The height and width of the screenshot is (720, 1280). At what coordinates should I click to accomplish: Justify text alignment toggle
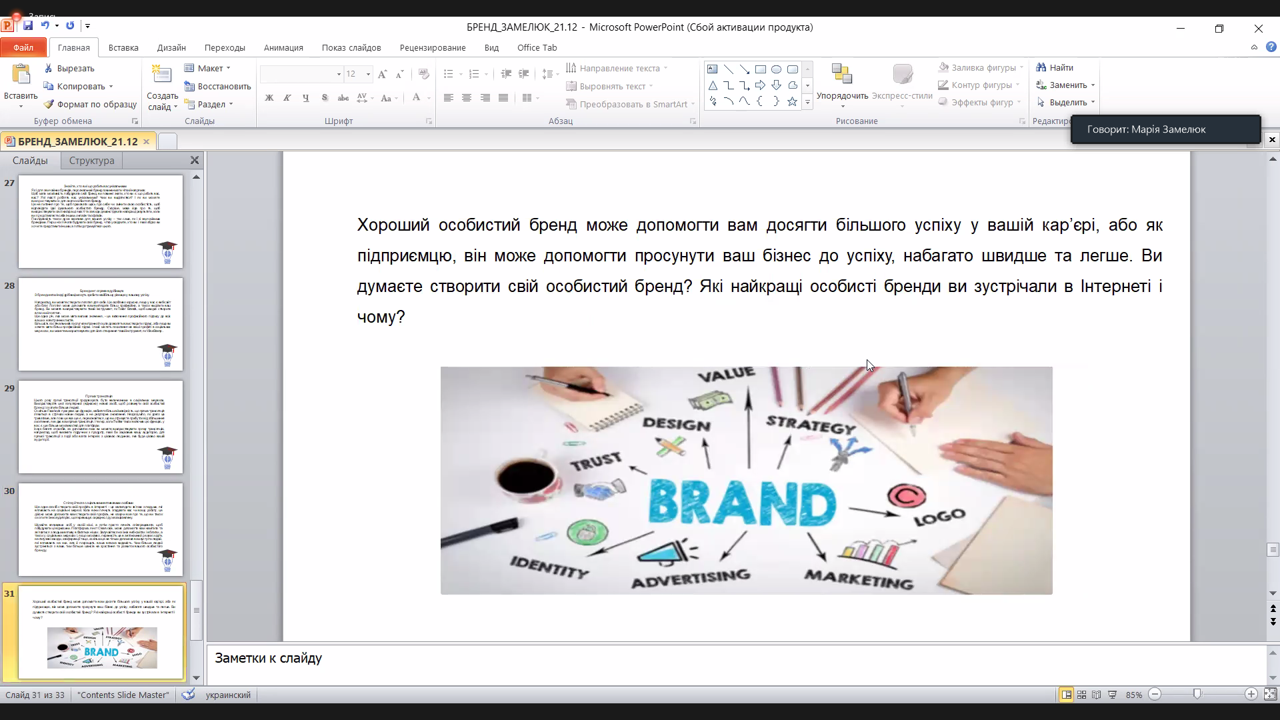click(503, 98)
